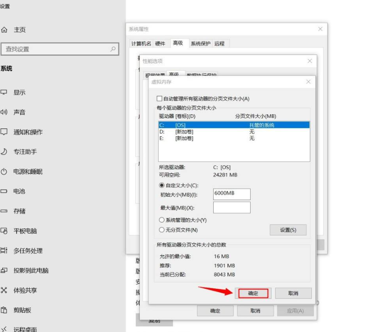Screen dimensions: 368x332
Task: Select the 系统管理的大小 radio button
Action: pos(161,220)
